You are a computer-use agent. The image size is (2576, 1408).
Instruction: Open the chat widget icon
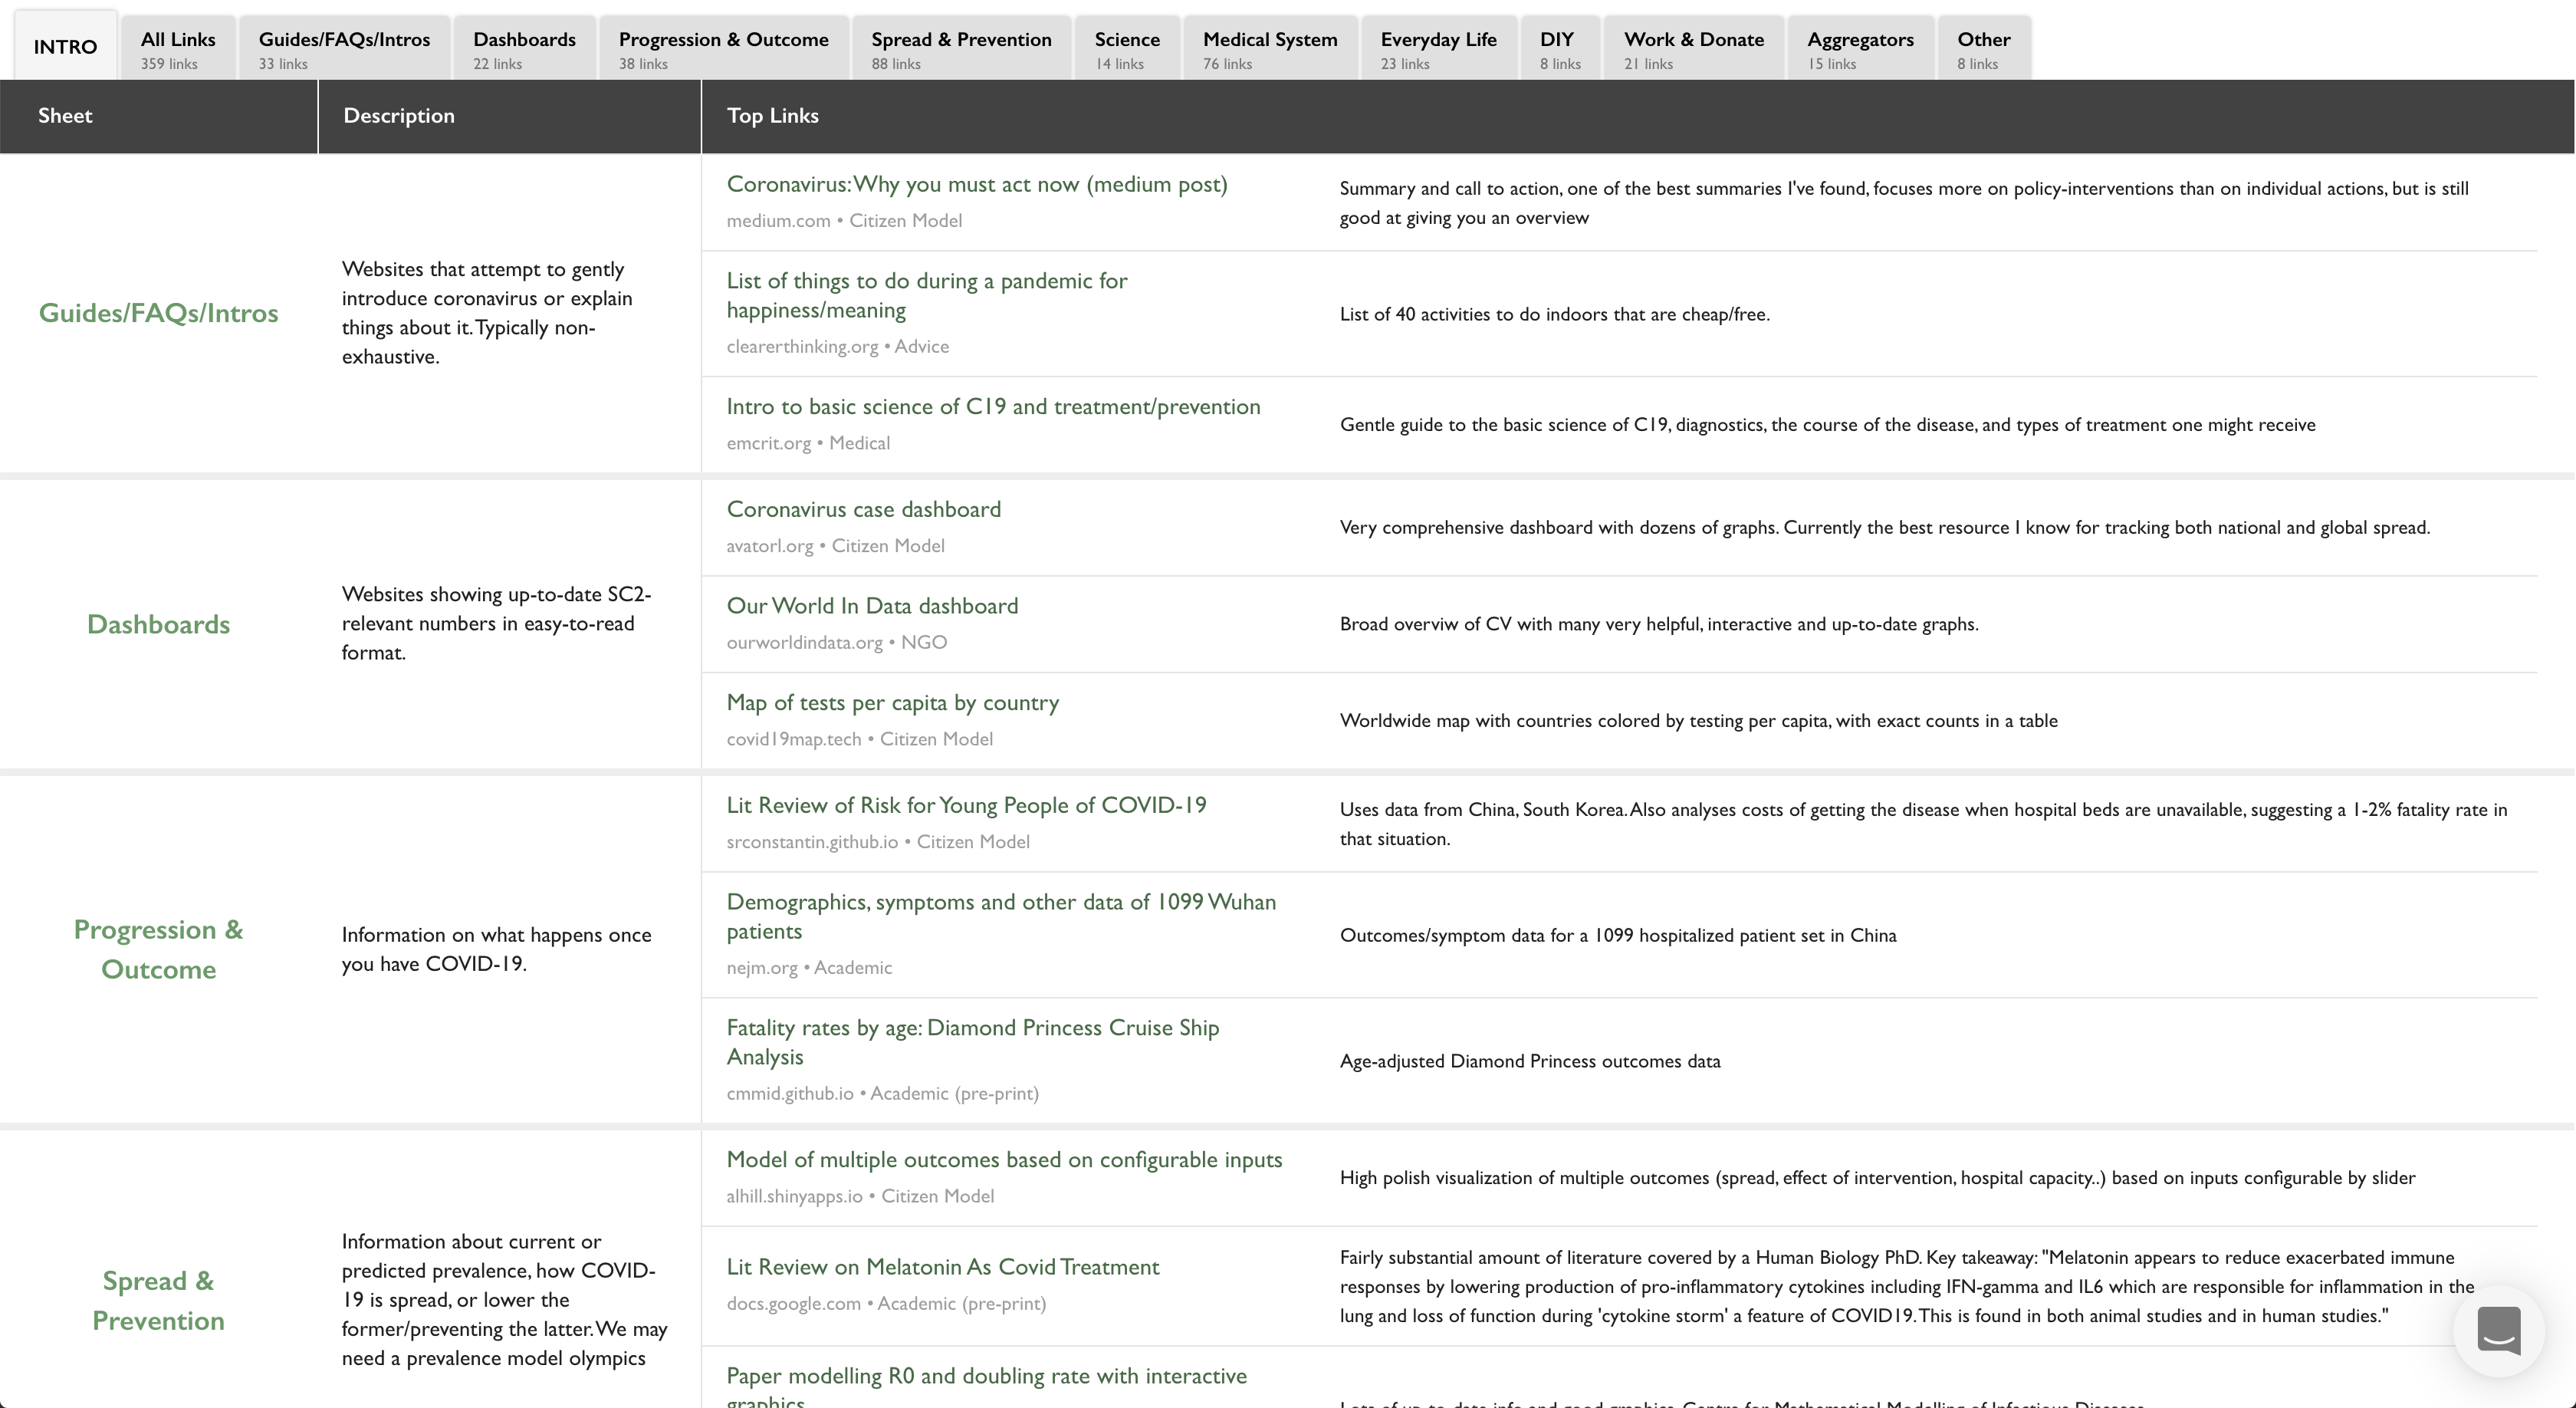click(2498, 1331)
